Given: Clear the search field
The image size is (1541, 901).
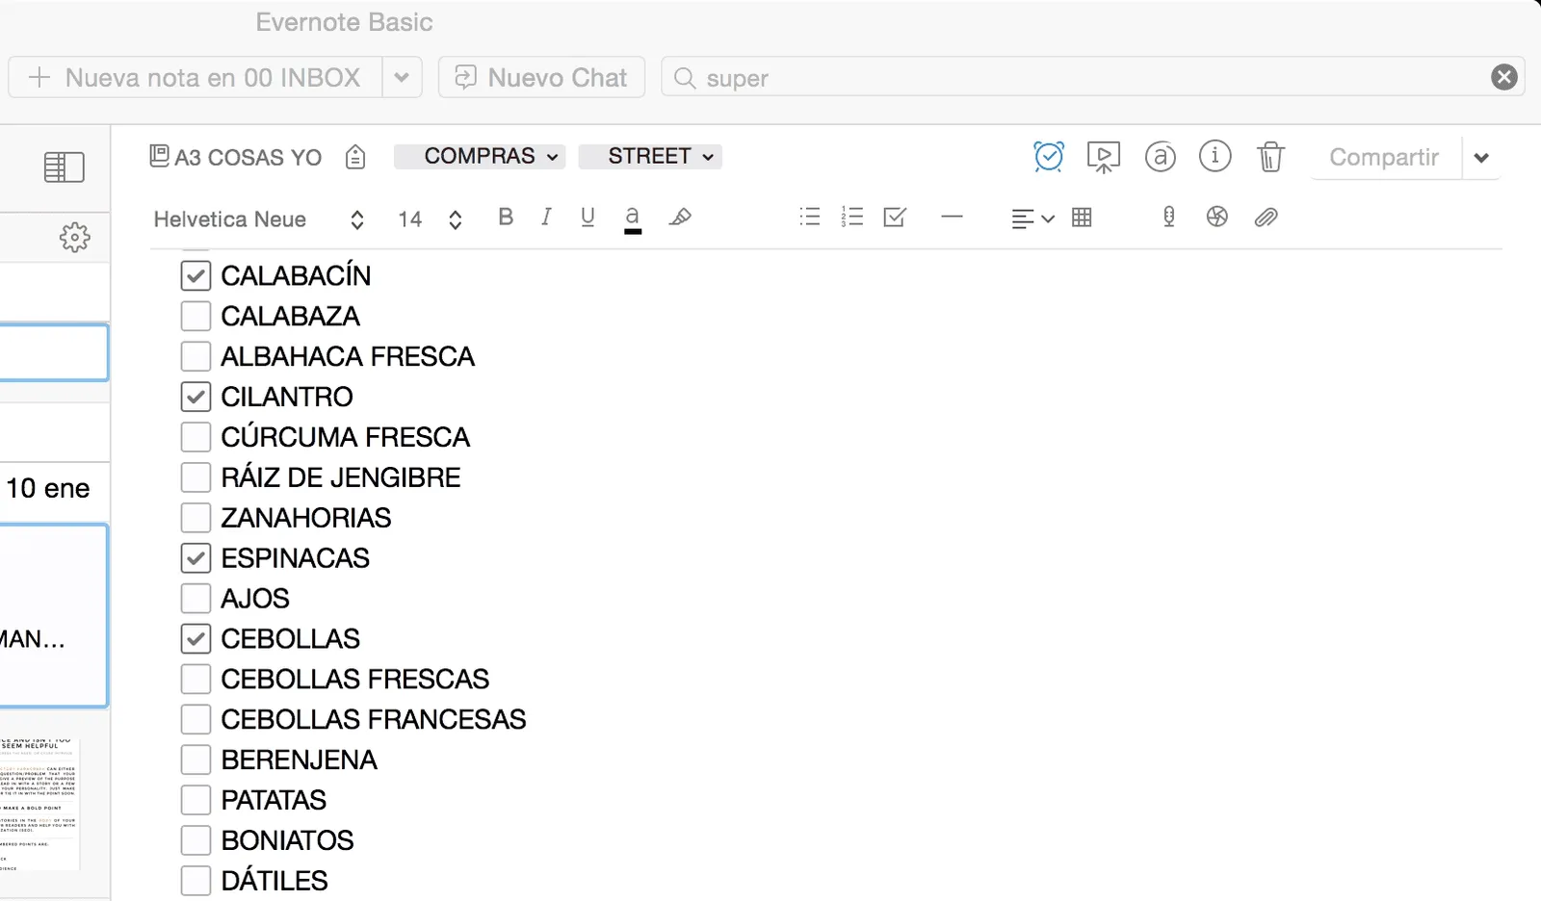Looking at the screenshot, I should (1503, 77).
